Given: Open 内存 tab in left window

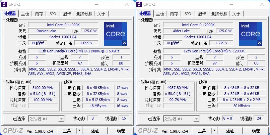Looking at the screenshot, I should 39,14.
